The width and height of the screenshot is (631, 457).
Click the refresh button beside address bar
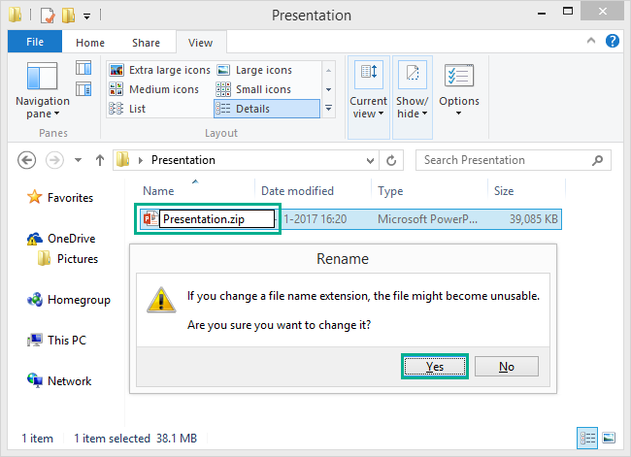(x=392, y=160)
